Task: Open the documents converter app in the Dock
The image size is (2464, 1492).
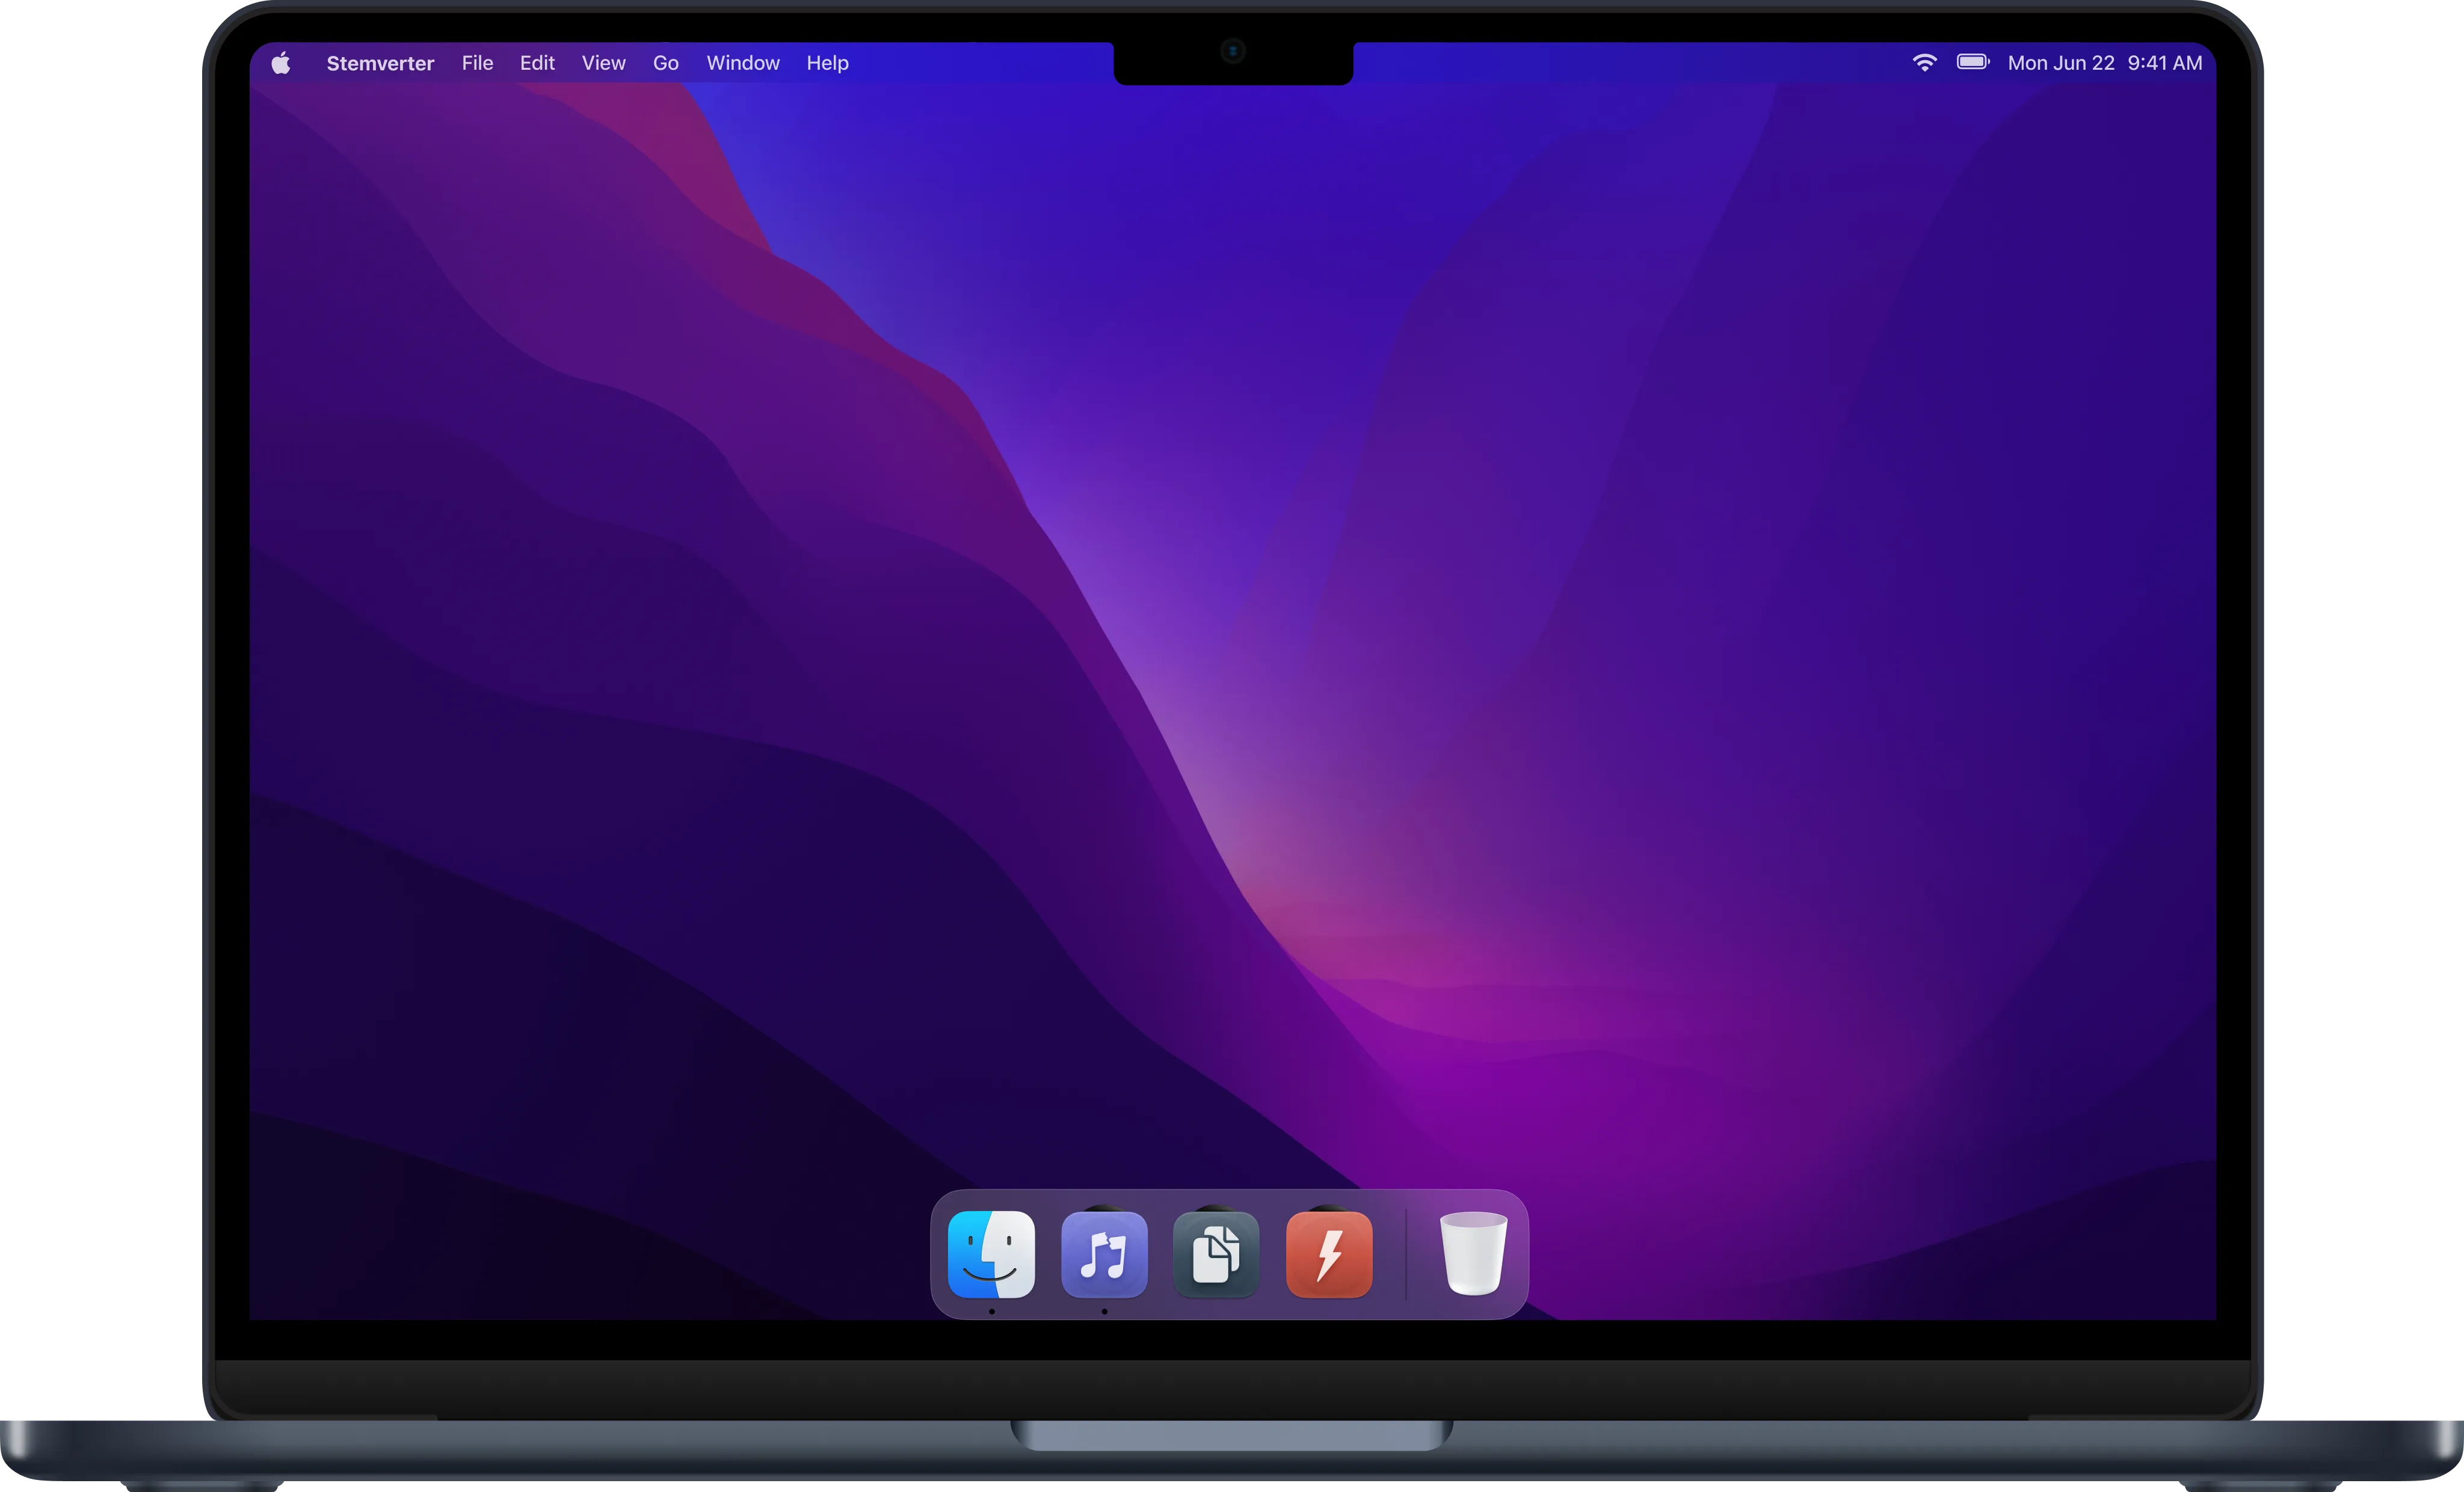Action: [x=1216, y=1254]
